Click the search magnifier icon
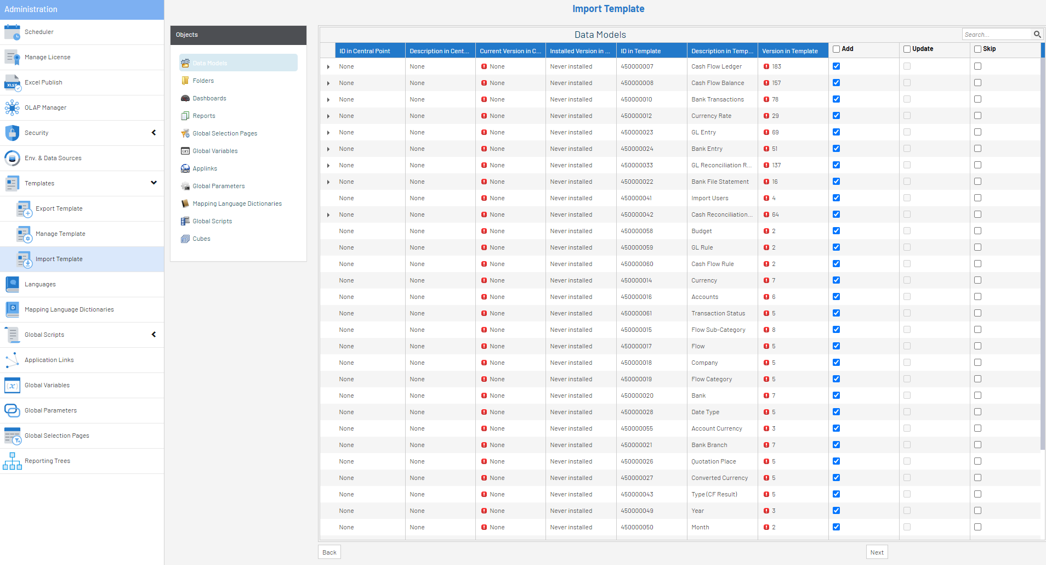Viewport: 1046px width, 565px height. (1037, 35)
